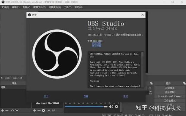This screenshot has width=186, height=116.
Task: Click the 开始录制 start recording button
Action: [170, 92]
